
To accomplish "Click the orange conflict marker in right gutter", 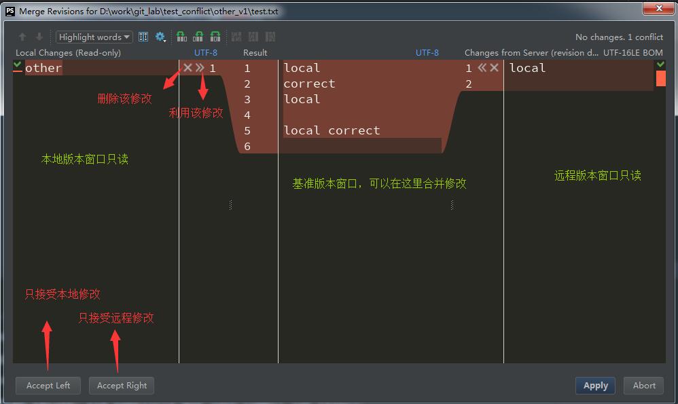I will point(660,79).
